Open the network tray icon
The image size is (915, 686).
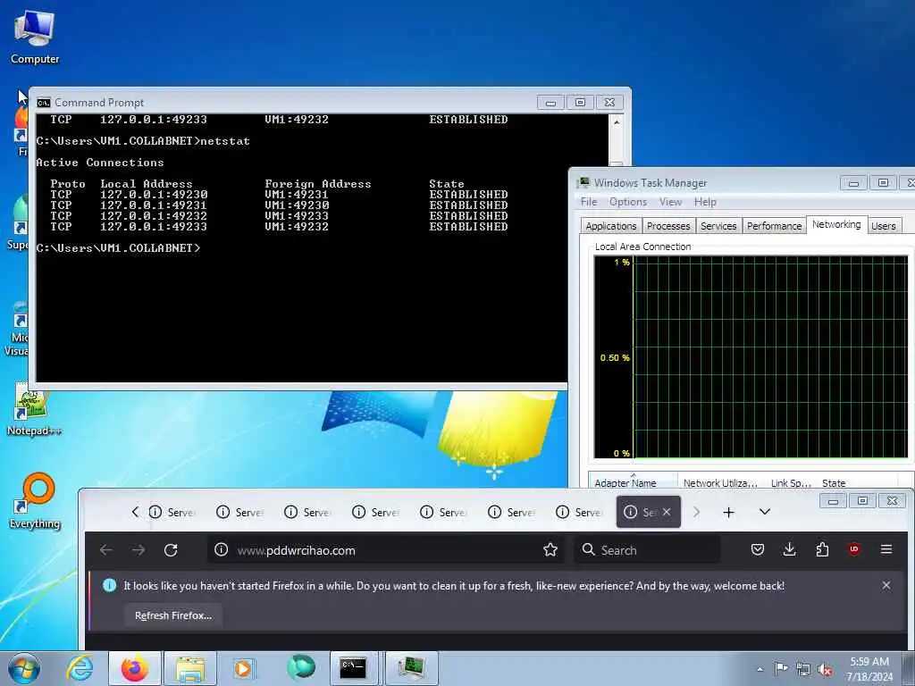[803, 670]
